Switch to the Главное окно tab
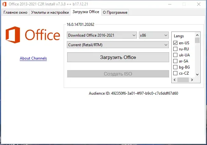207x145 pixels. 15,12
